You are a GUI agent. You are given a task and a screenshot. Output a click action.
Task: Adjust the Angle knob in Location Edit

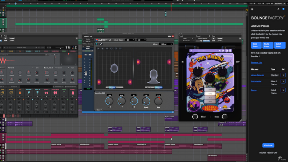click(146, 101)
